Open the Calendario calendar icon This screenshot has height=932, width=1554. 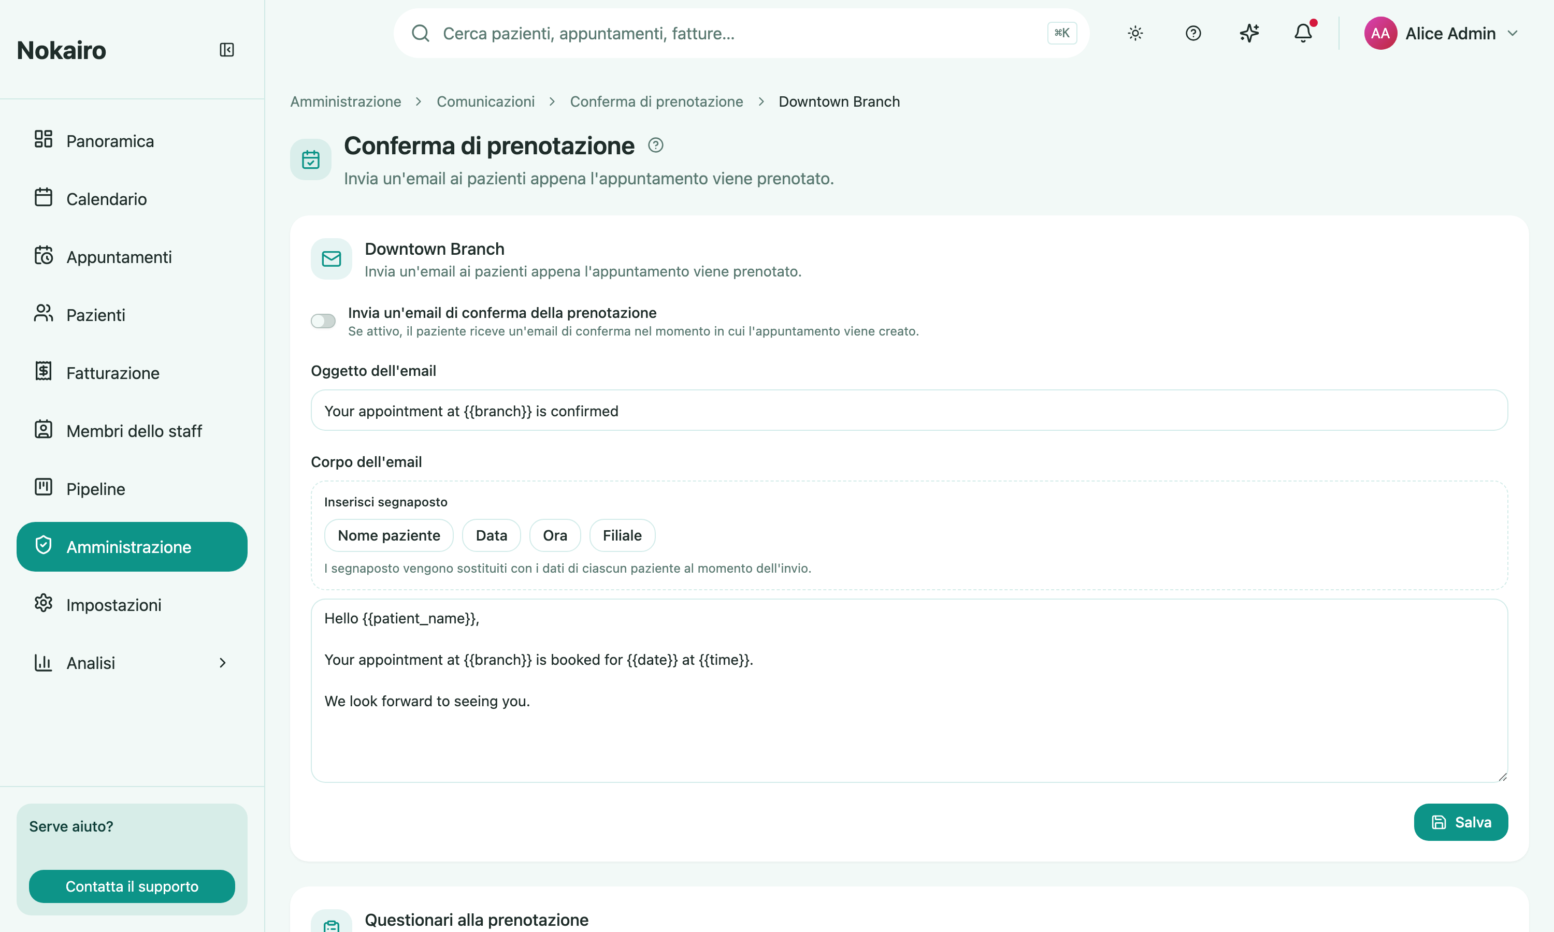tap(44, 197)
